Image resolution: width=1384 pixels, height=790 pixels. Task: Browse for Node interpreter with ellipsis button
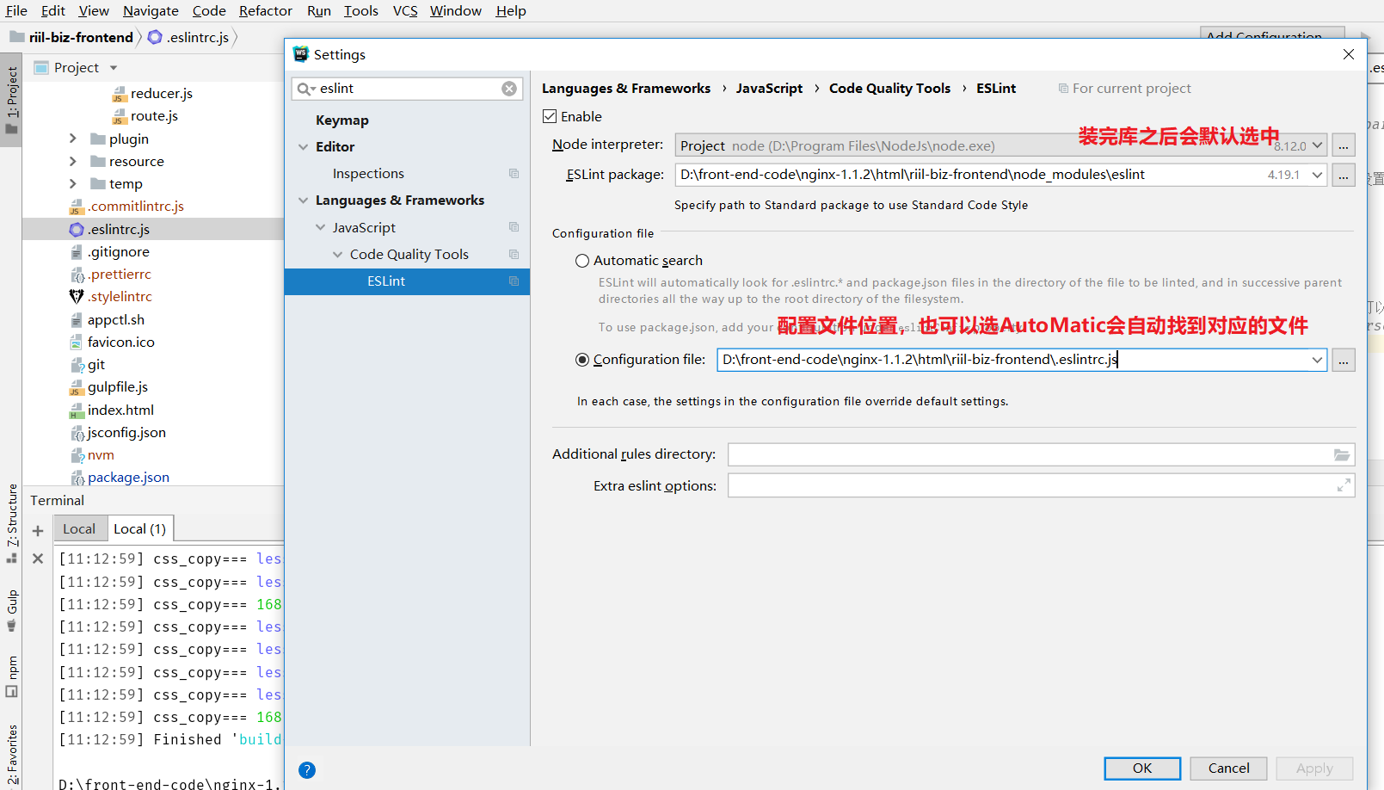click(x=1343, y=146)
